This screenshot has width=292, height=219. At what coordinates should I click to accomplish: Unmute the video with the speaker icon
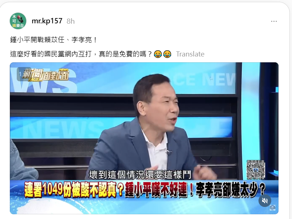265,200
